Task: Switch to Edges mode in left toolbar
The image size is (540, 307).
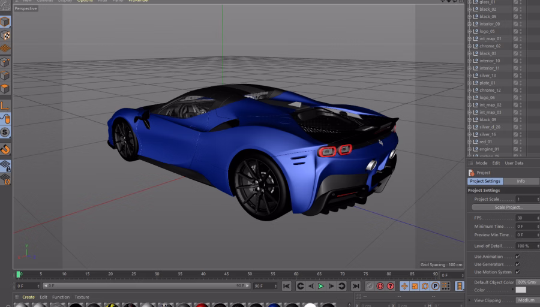Action: (5, 76)
